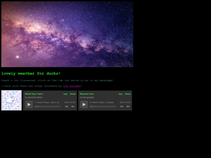211x158 pixels.
Task: Click the 'thank u for listening!' paragraph
Action: (57, 80)
